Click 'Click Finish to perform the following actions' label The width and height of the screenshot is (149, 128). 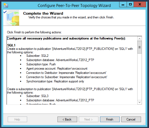tap(34, 32)
